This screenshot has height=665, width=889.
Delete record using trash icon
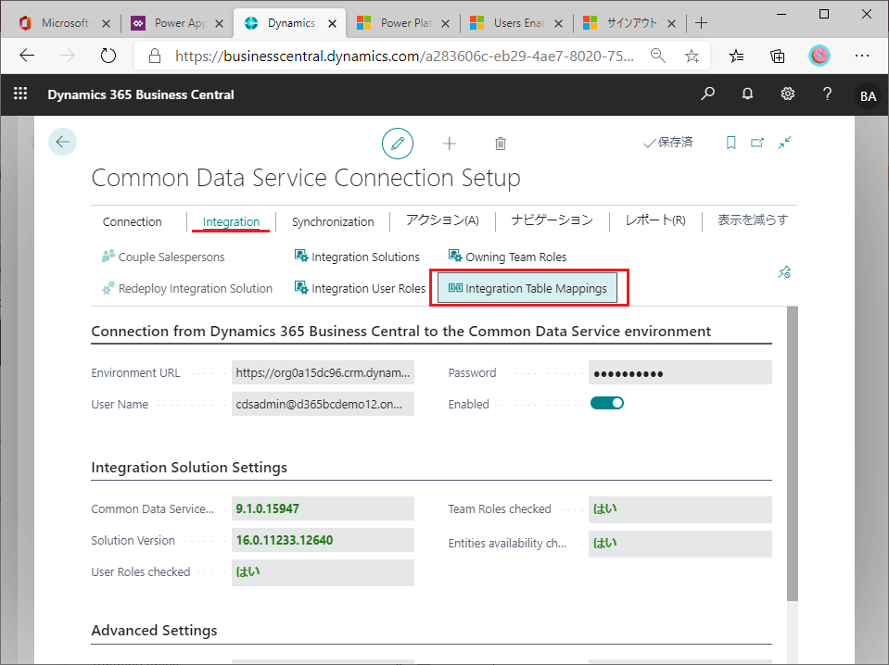click(500, 144)
